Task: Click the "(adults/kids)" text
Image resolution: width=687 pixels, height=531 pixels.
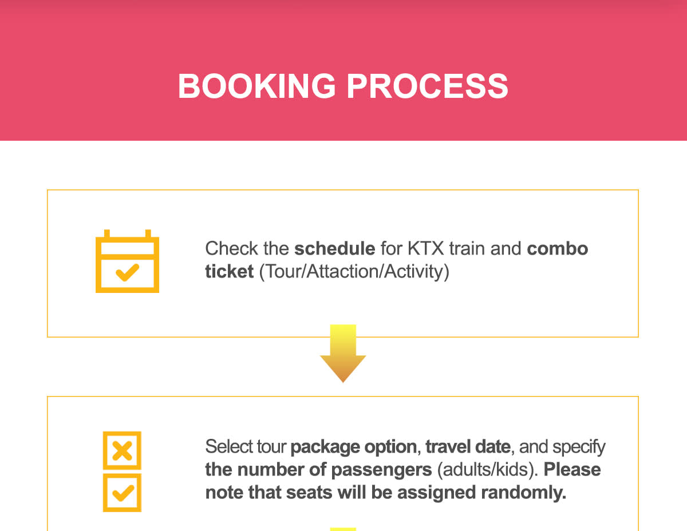Action: (488, 469)
